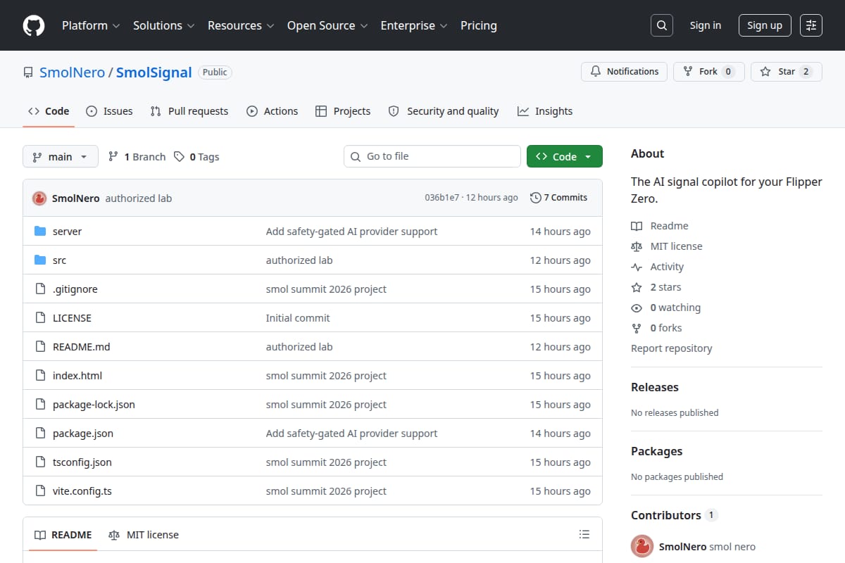Fork the SmolSignal repository
This screenshot has width=845, height=563.
click(x=708, y=72)
